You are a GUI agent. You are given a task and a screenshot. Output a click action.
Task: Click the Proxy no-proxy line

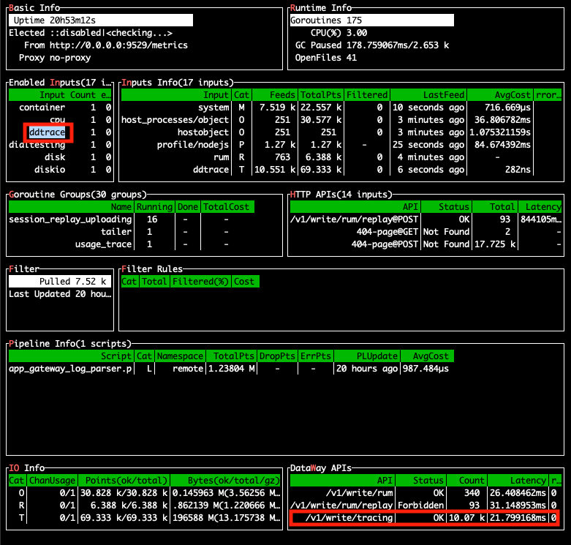click(x=55, y=58)
